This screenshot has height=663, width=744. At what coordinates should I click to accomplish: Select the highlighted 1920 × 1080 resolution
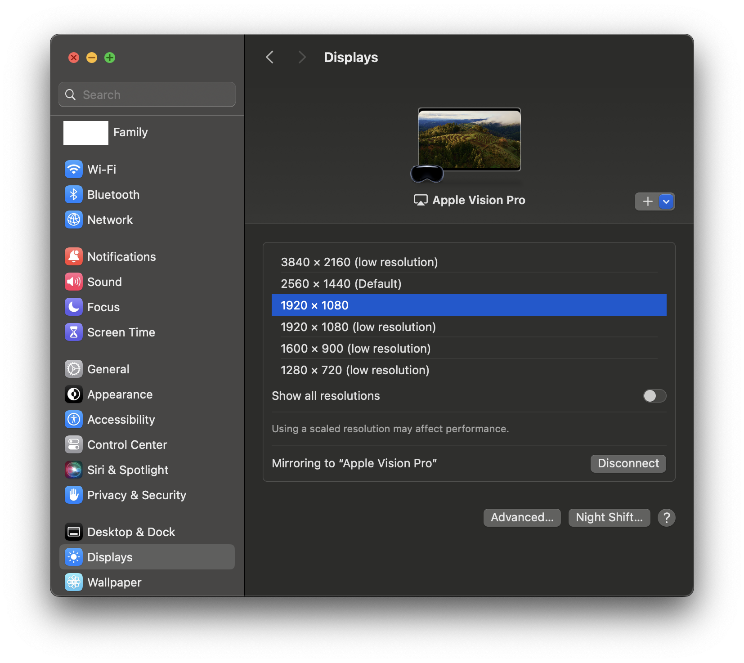[469, 305]
